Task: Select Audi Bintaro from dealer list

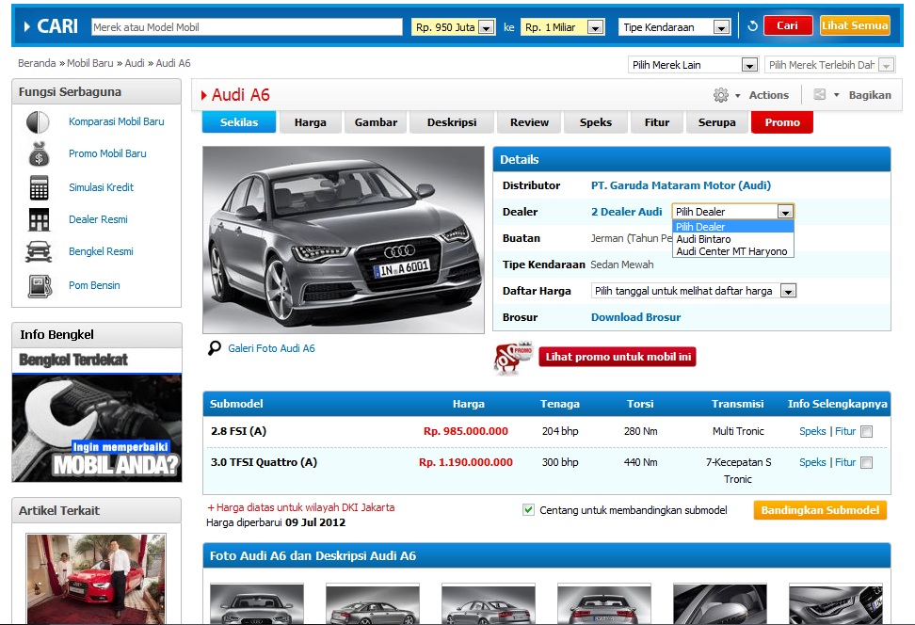Action: click(x=703, y=239)
